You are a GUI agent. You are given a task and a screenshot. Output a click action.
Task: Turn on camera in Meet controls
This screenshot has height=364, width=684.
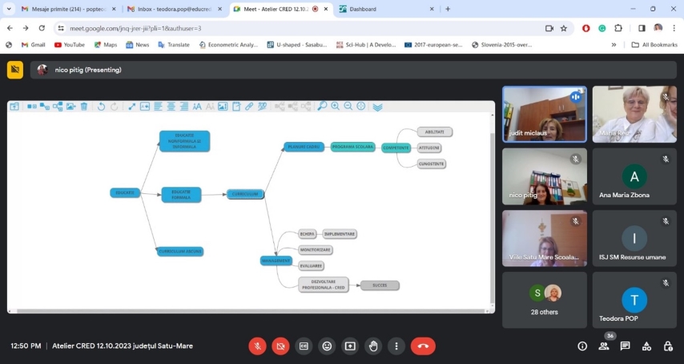(x=280, y=346)
